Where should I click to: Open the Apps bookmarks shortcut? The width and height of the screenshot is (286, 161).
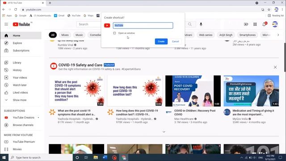click(7, 16)
